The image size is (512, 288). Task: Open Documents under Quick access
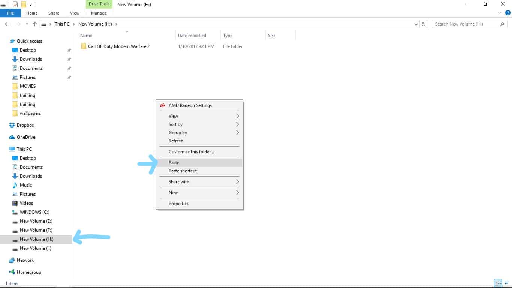tap(31, 68)
